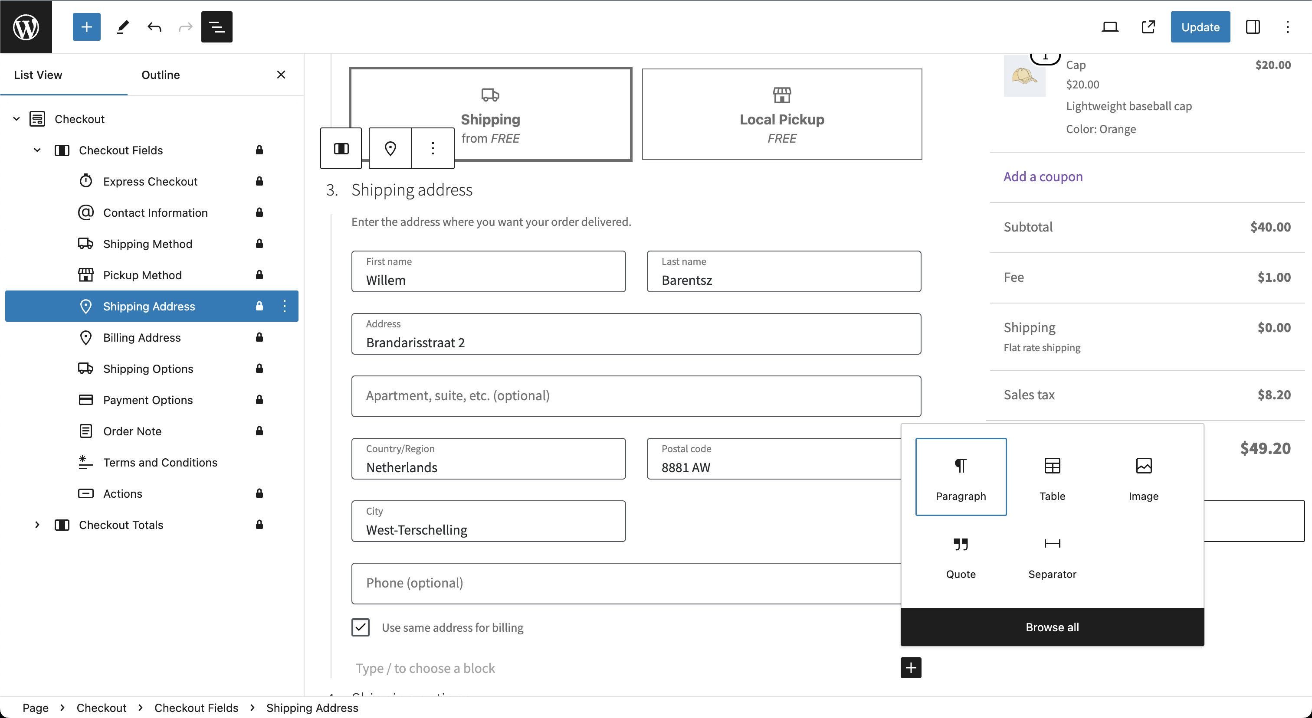Open the 'Add a coupon' link
The width and height of the screenshot is (1312, 718).
tap(1043, 176)
